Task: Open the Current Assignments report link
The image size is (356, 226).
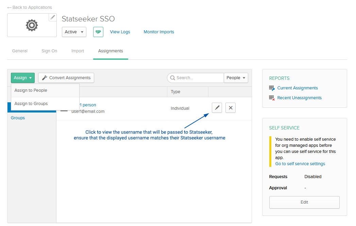Action: click(298, 88)
